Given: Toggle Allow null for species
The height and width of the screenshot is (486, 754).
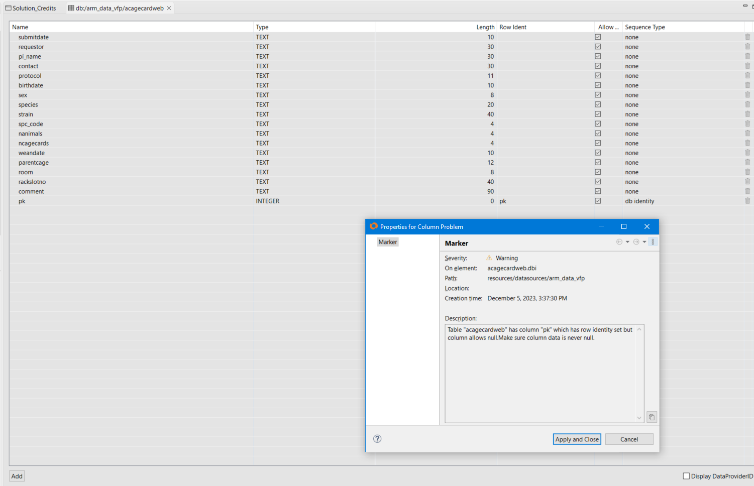Looking at the screenshot, I should [x=598, y=104].
